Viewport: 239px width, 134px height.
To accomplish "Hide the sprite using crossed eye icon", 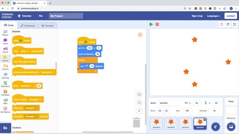I will pyautogui.click(x=166, y=111).
